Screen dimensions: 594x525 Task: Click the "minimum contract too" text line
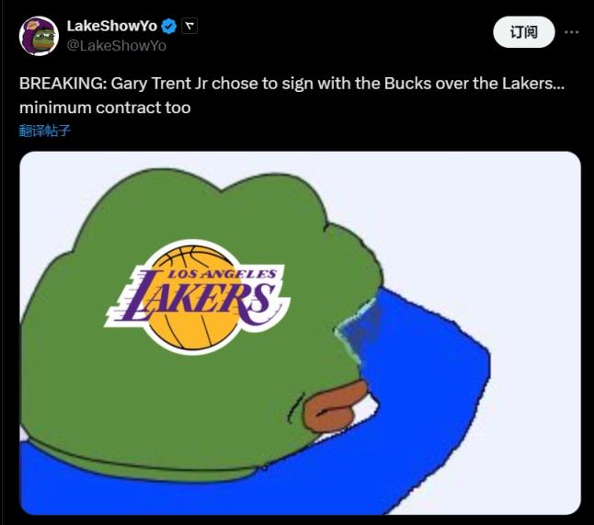pyautogui.click(x=105, y=108)
